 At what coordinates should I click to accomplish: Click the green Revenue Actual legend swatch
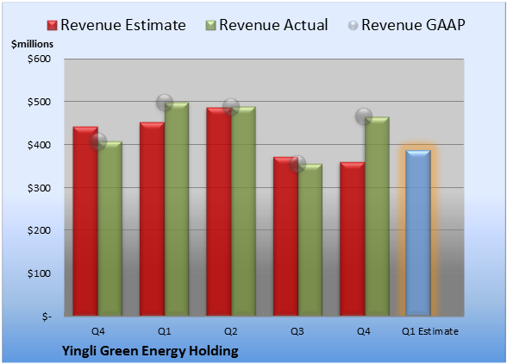pyautogui.click(x=210, y=25)
